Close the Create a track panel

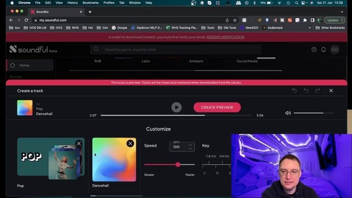[331, 91]
